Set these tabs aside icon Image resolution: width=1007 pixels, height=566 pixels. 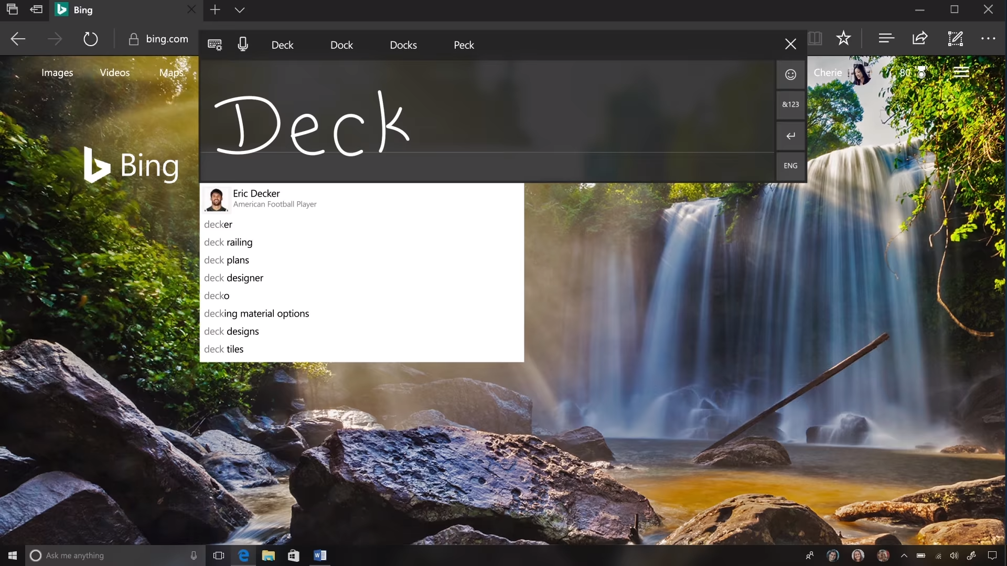[36, 9]
